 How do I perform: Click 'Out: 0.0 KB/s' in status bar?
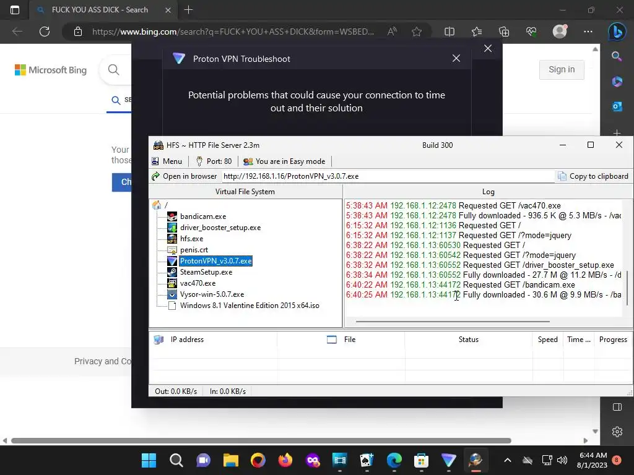[176, 392]
